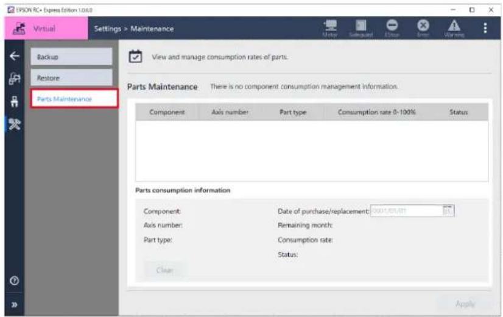Click the Virtual connection label
Screen dimensions: 503x317
44,29
